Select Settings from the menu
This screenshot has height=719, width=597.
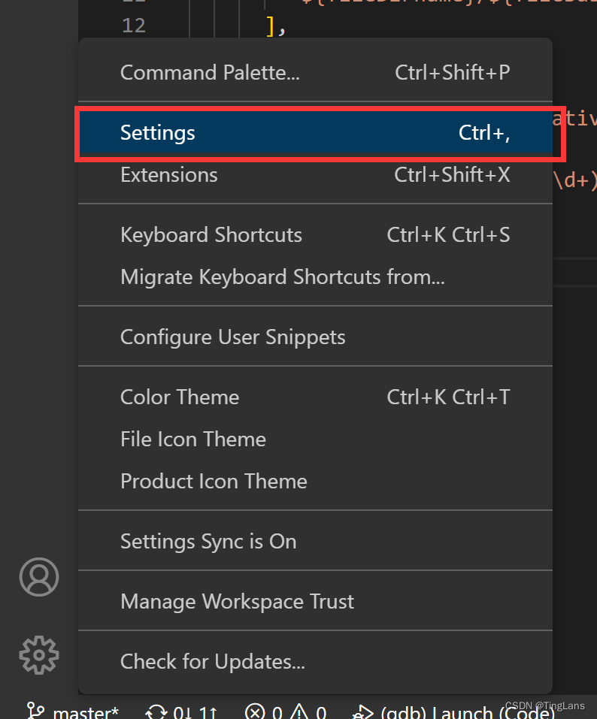[315, 133]
